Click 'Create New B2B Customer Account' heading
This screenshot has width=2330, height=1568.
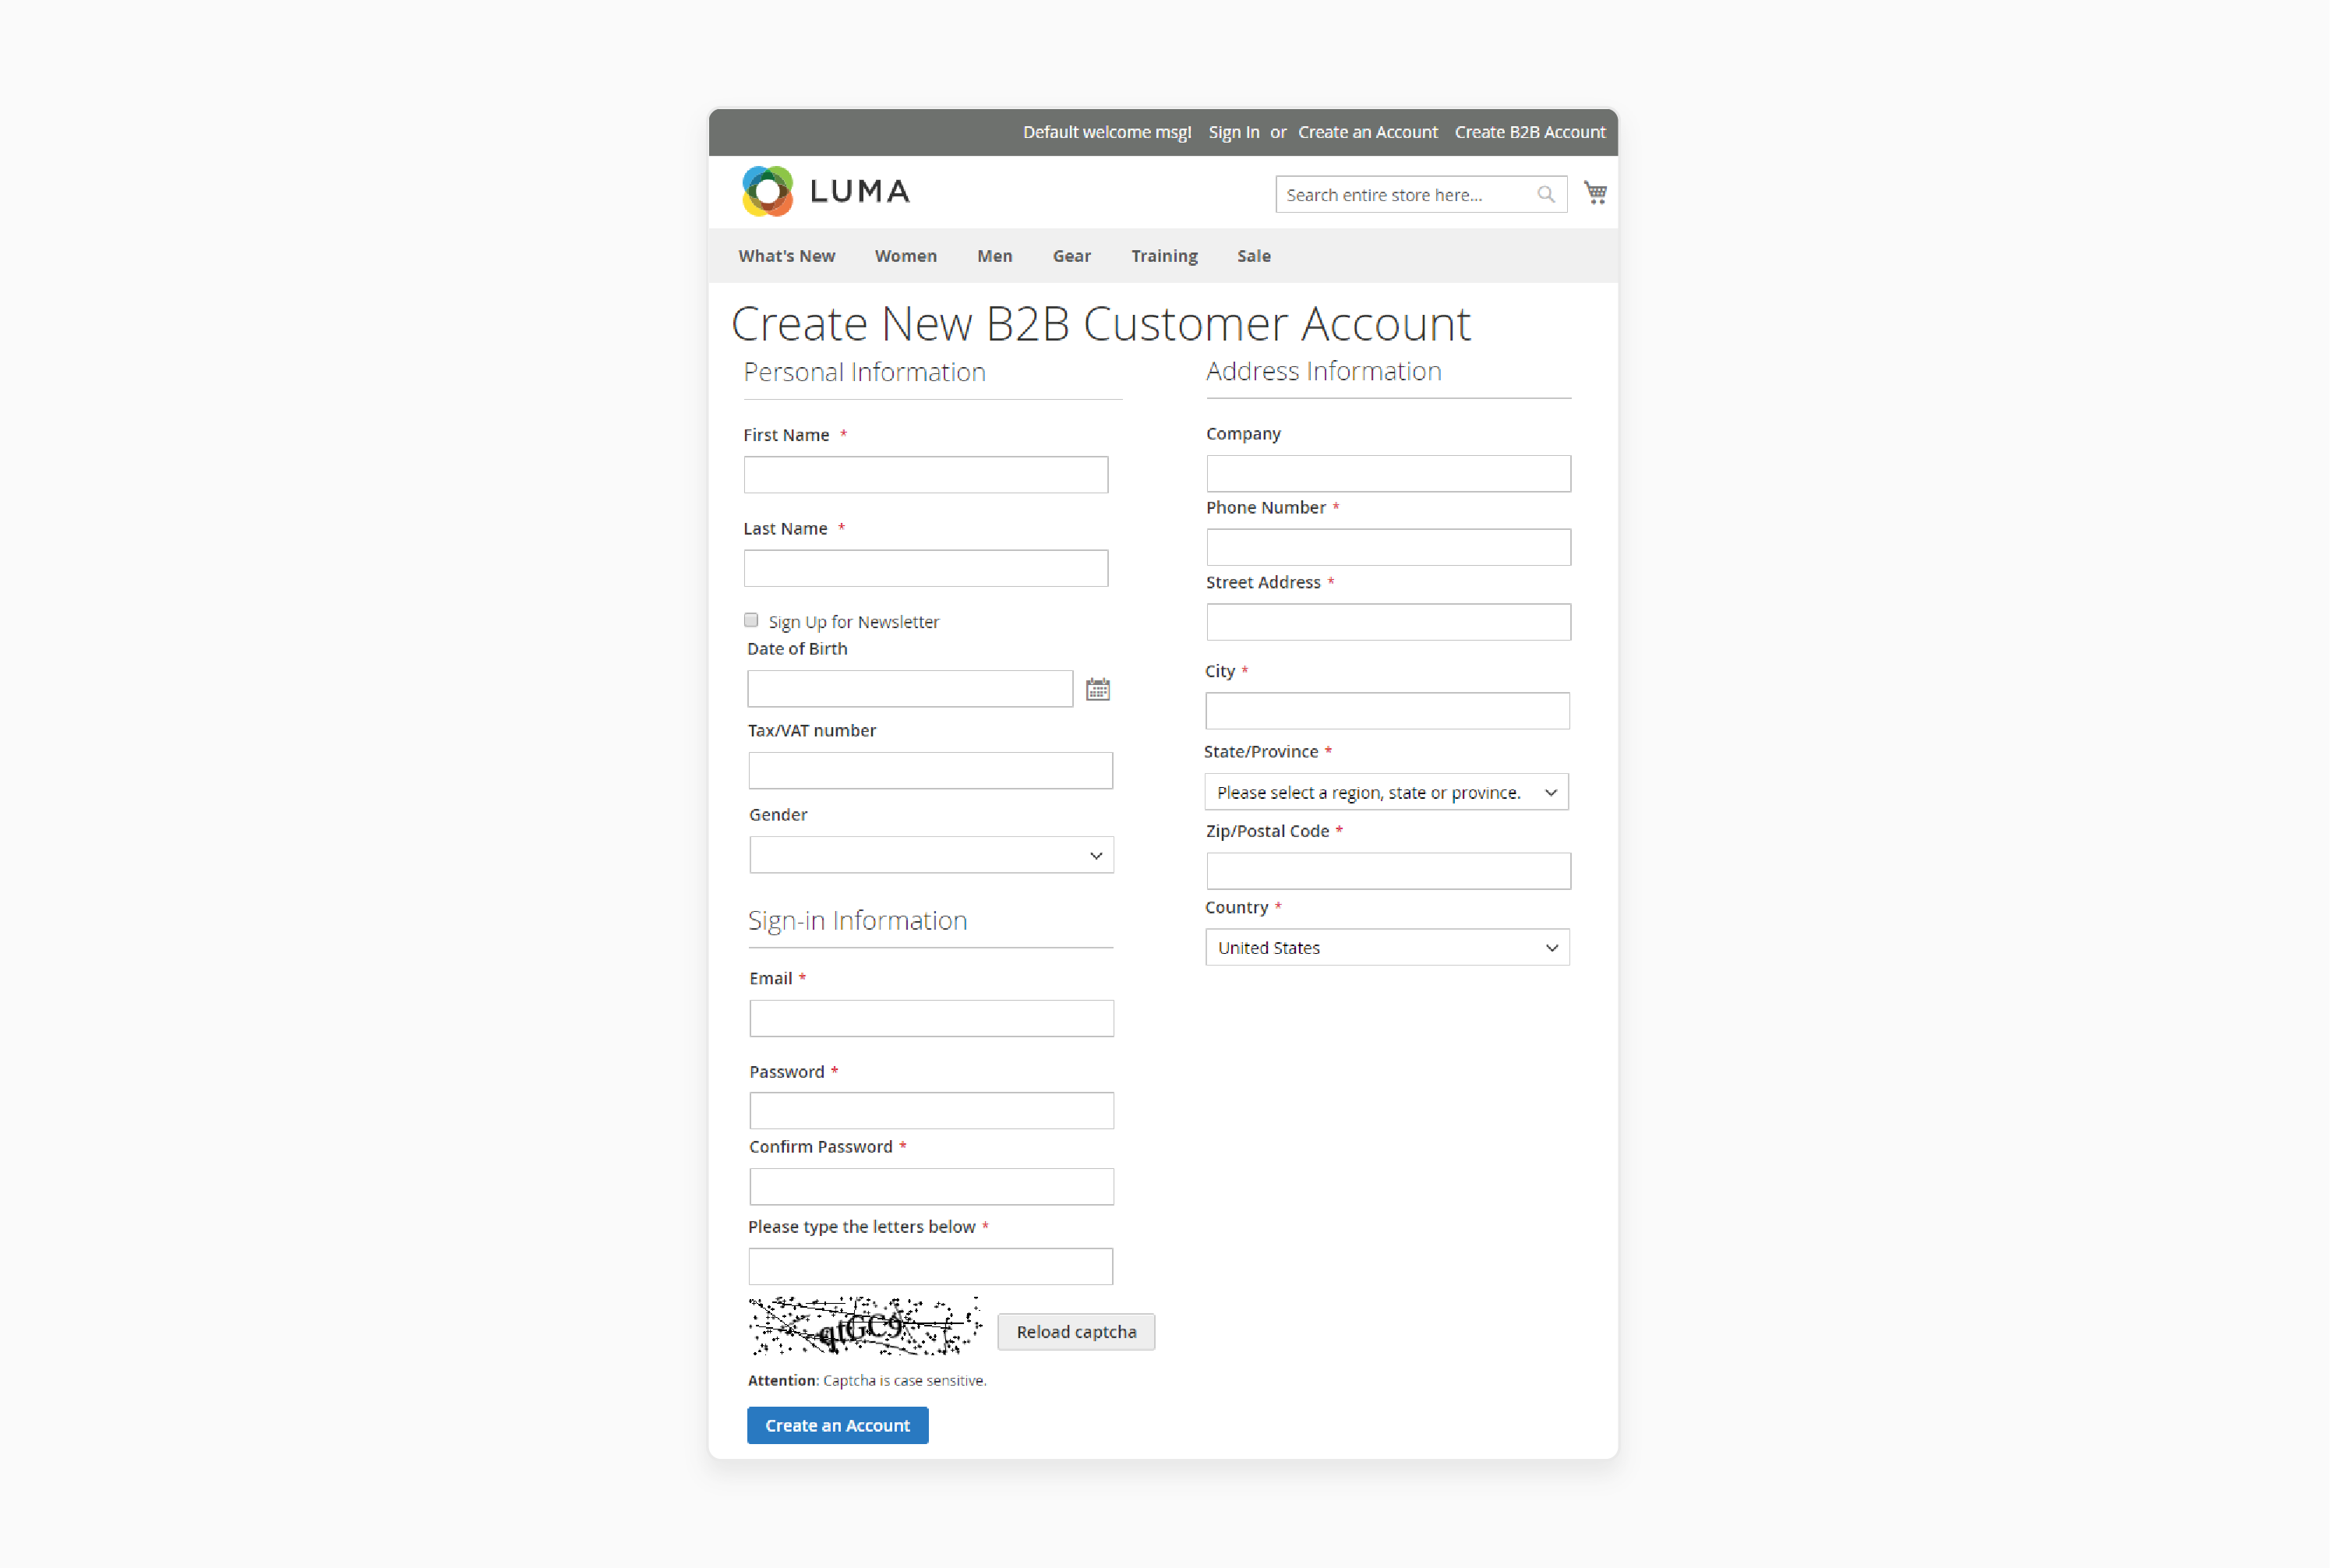1101,324
